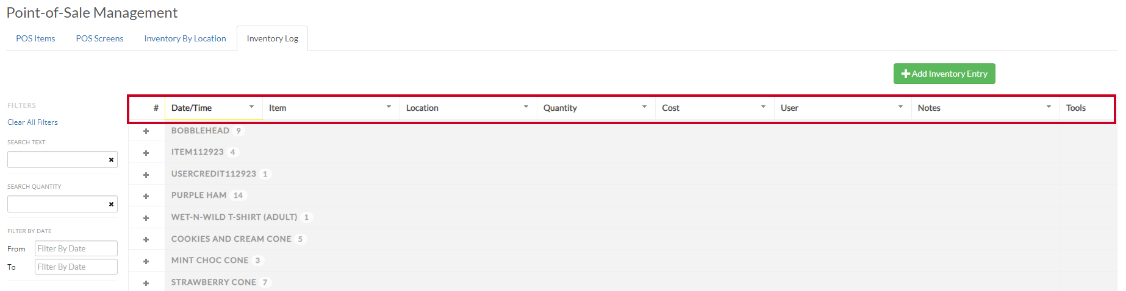The height and width of the screenshot is (291, 1126).
Task: Expand the STRAWBERRY CONE group row
Action: (146, 283)
